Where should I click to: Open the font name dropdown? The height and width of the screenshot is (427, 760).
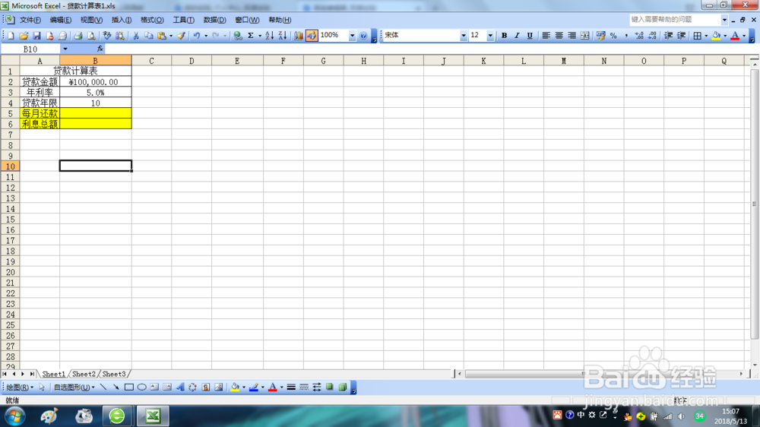click(464, 36)
